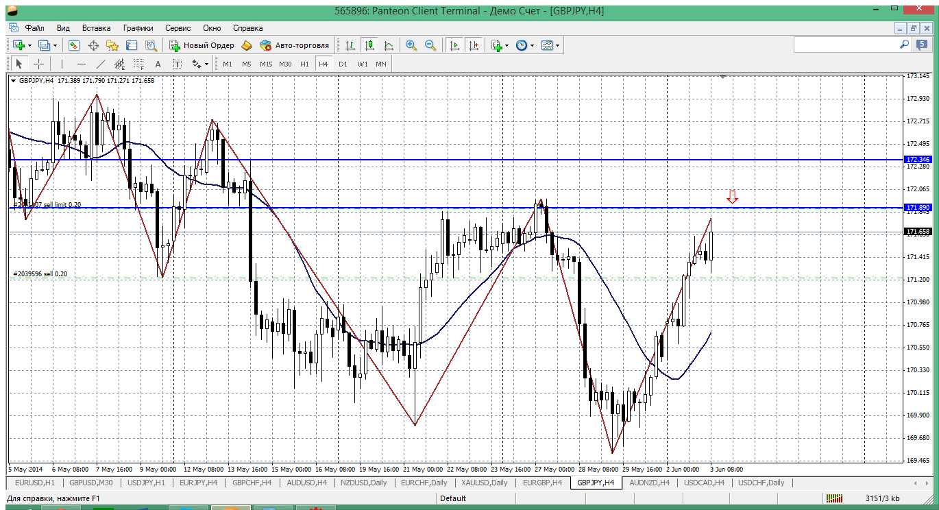
Task: Expand the templates dropdown arrow
Action: tap(558, 45)
